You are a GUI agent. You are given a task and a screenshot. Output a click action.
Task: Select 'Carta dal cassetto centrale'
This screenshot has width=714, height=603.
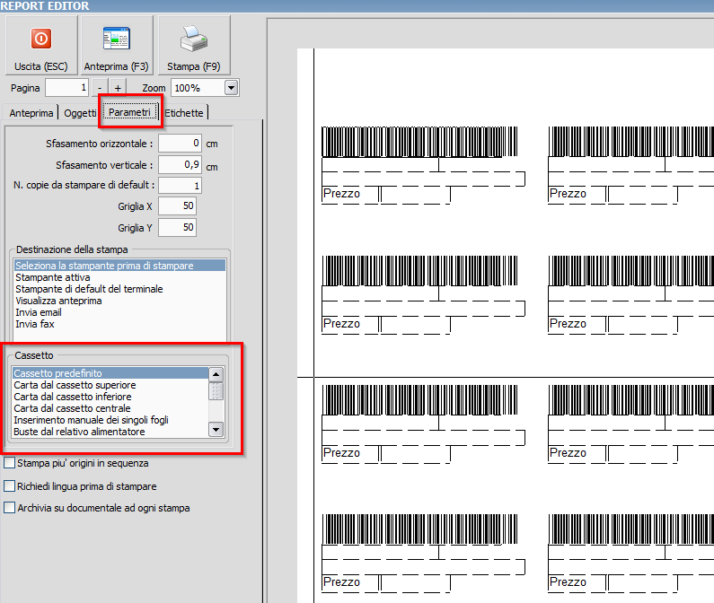tap(110, 408)
